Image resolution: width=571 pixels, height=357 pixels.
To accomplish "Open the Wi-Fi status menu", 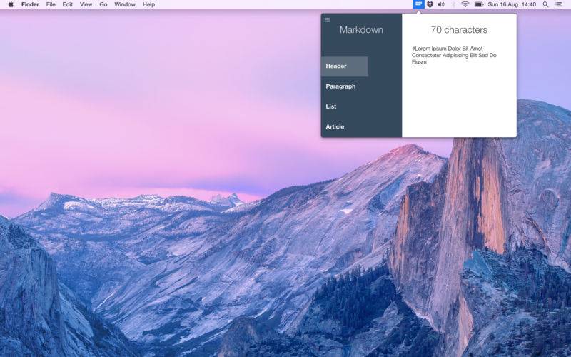I will [x=465, y=4].
